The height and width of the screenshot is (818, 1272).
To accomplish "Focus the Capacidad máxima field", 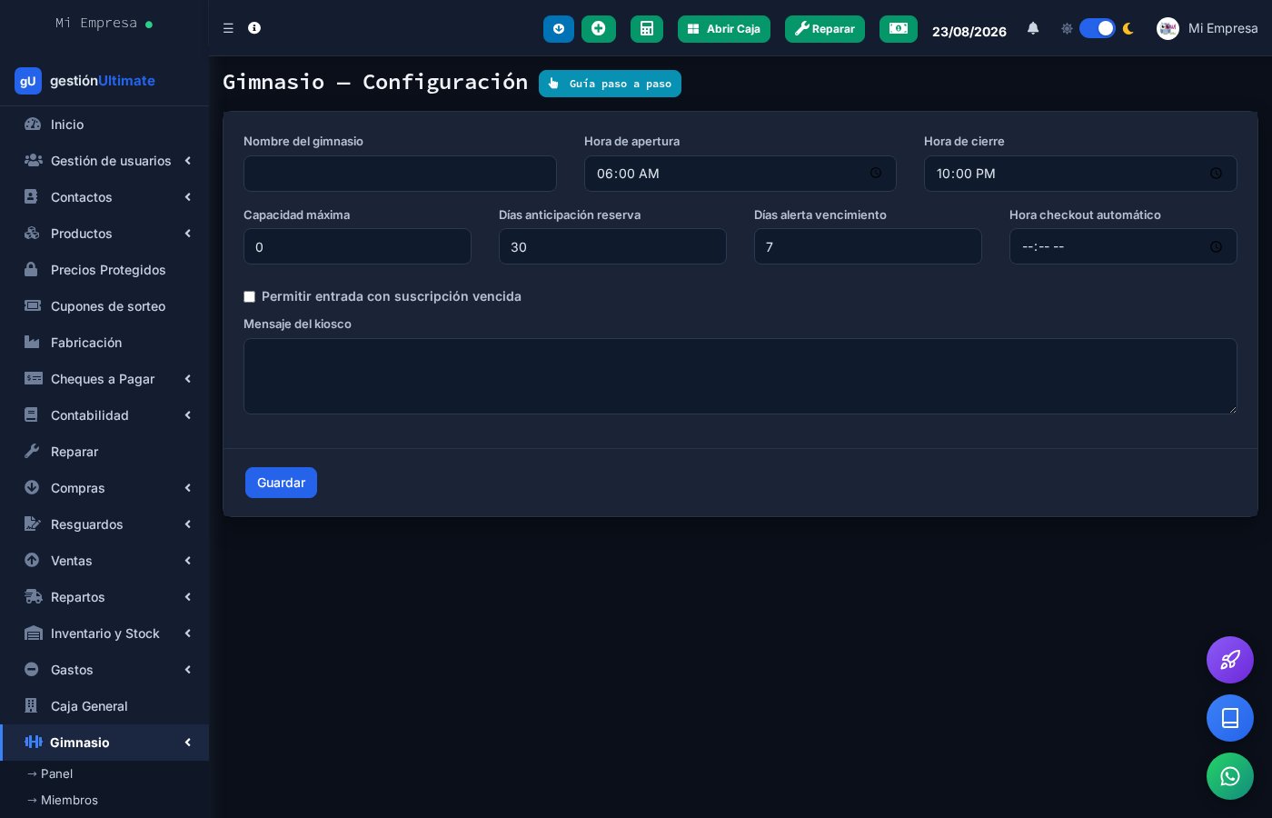I will (357, 246).
